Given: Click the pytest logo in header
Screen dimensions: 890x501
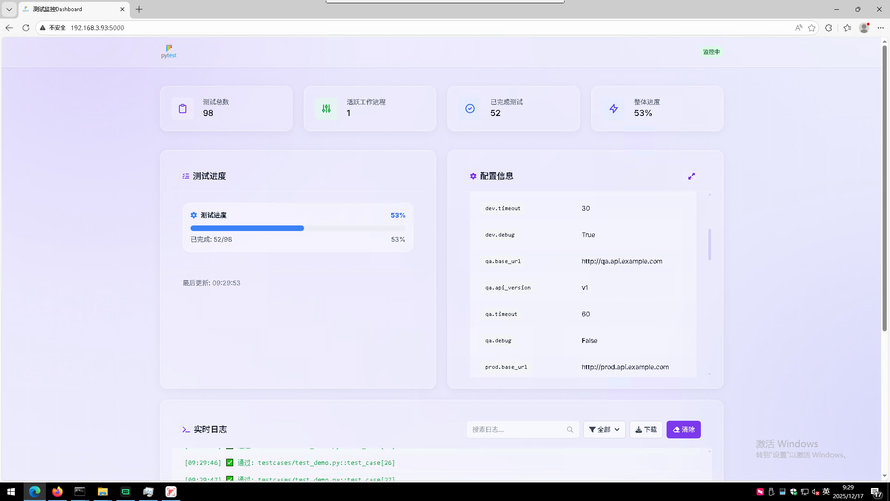Looking at the screenshot, I should (x=169, y=51).
